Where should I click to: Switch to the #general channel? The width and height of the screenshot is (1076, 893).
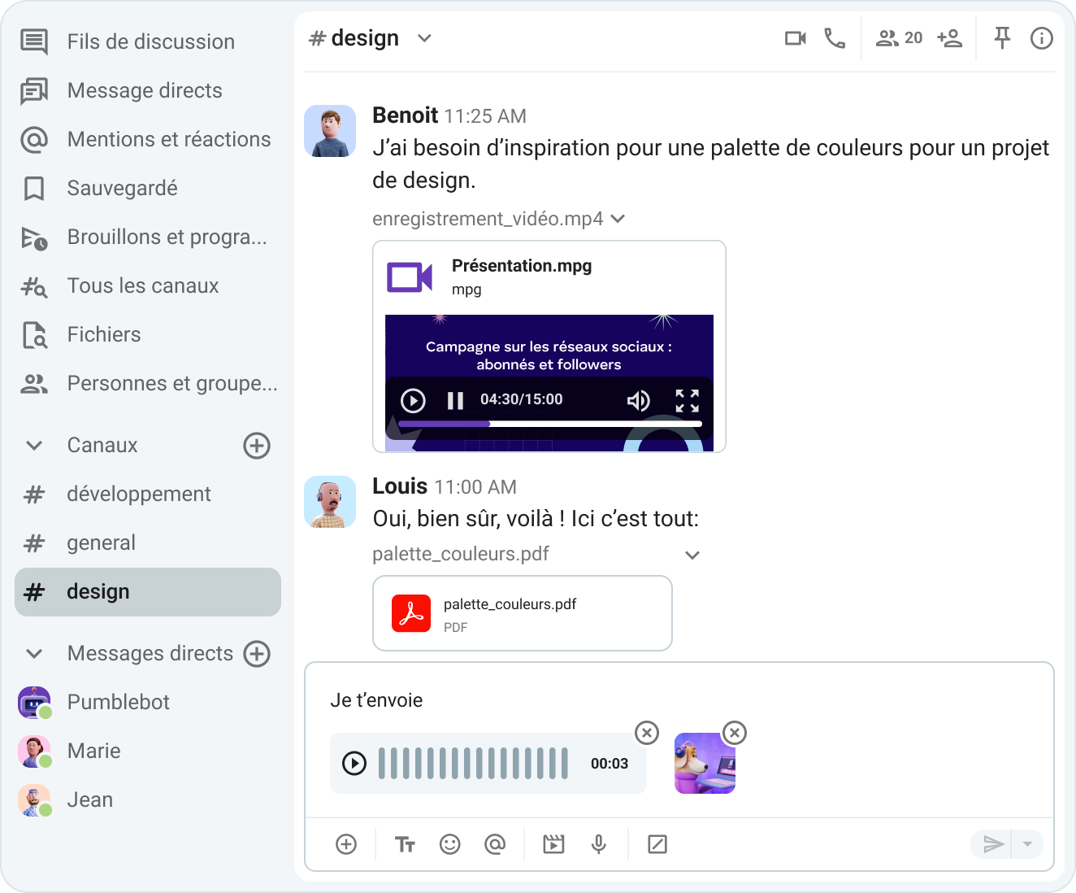tap(101, 542)
